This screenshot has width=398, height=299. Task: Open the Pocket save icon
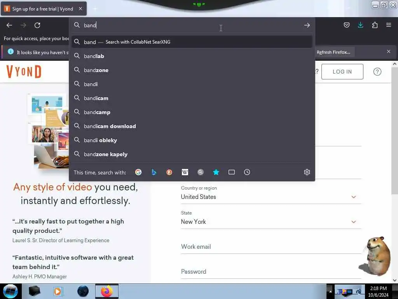tap(346, 25)
